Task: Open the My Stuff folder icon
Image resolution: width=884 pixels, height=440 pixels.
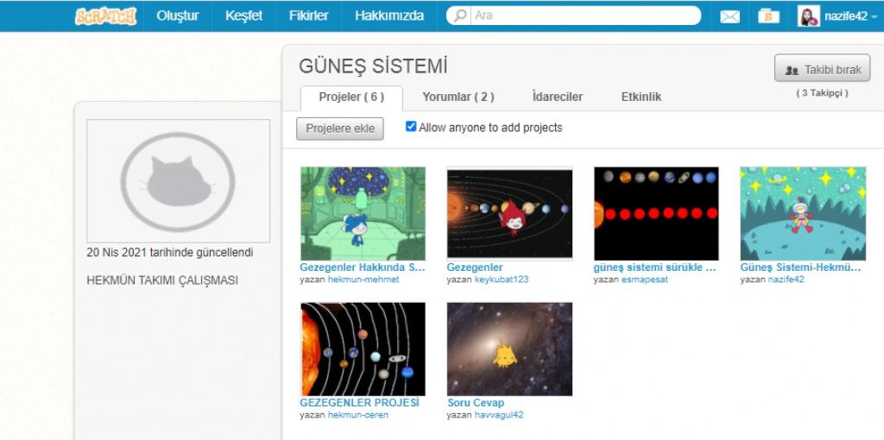Action: pos(768,16)
